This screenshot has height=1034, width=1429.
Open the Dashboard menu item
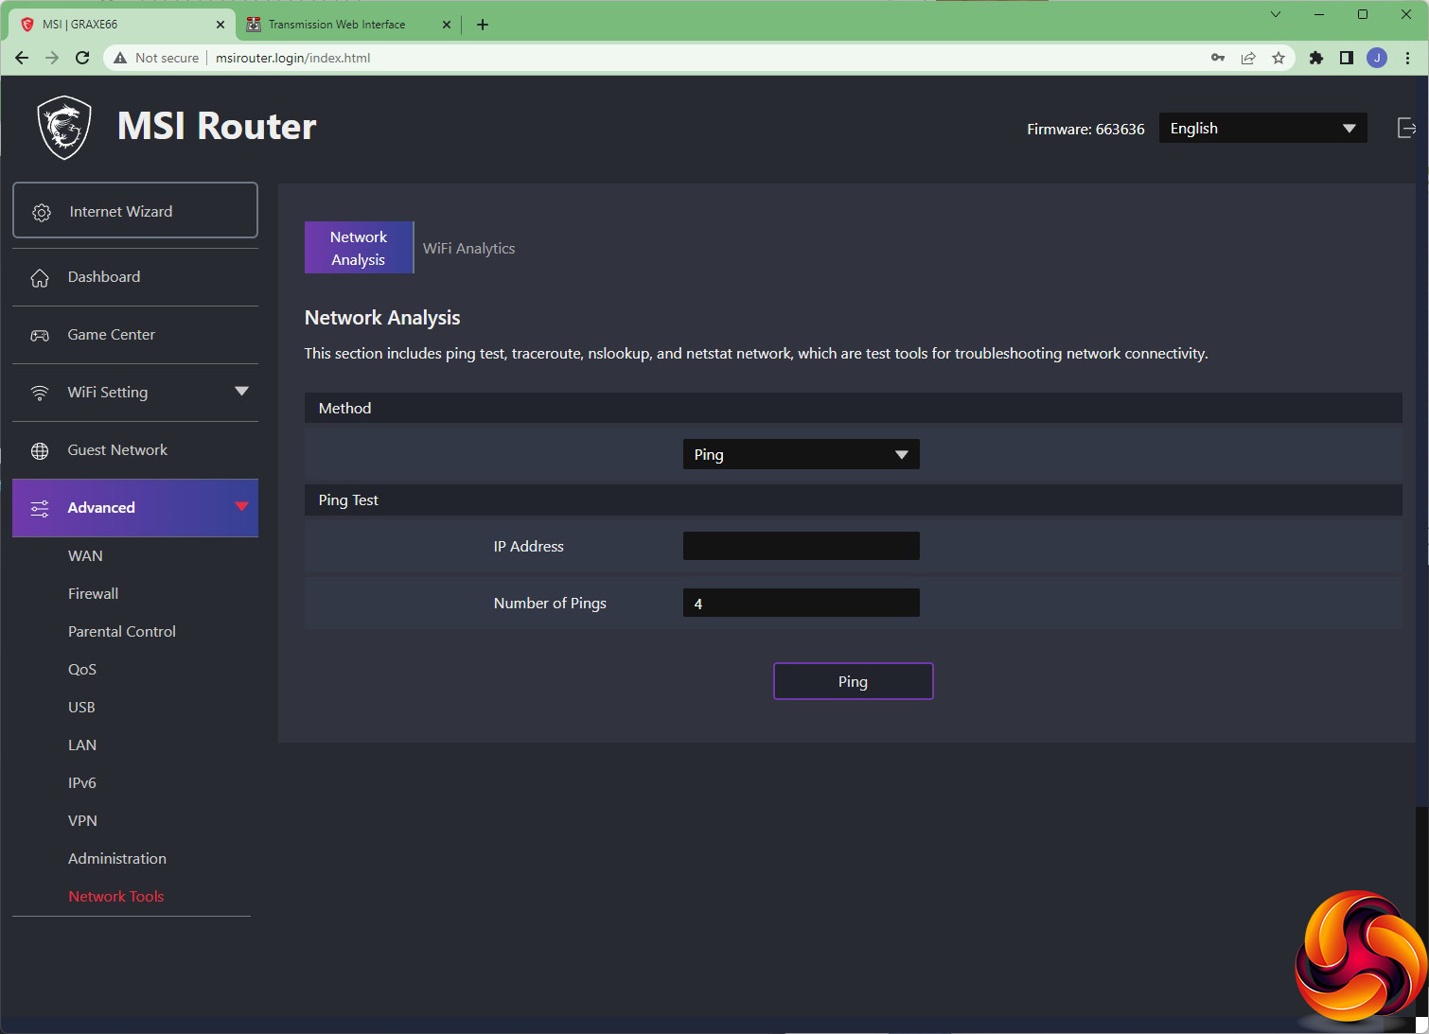[135, 277]
